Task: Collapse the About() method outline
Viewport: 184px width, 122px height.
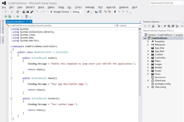Action: [11, 78]
